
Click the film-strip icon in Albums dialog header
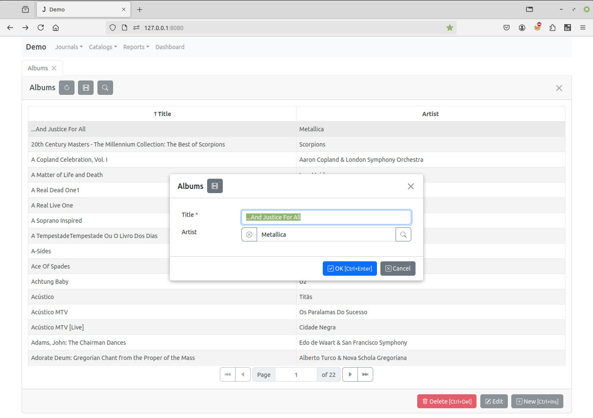pos(215,186)
